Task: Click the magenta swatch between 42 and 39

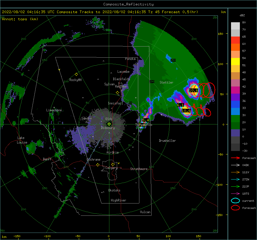Action: pos(235,90)
